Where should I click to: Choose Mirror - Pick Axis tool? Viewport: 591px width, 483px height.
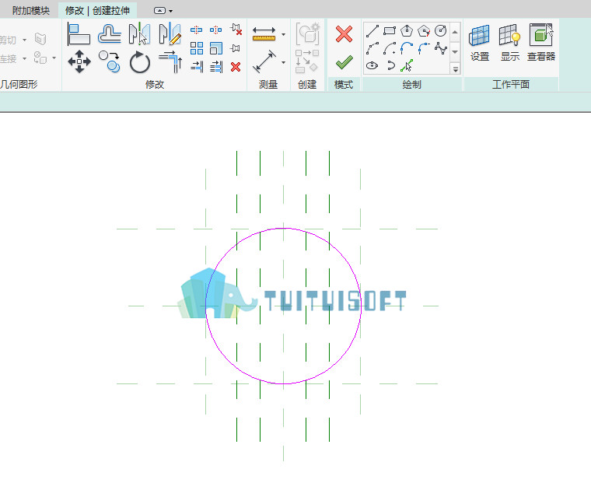[x=139, y=33]
